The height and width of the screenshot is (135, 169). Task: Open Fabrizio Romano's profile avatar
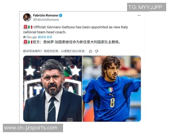coord(27,17)
